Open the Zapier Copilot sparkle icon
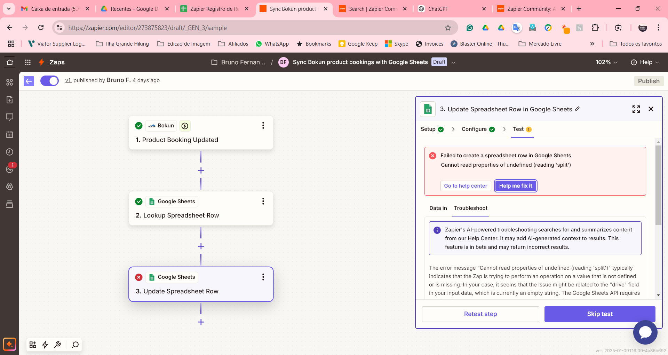Viewport: 668px width, 355px height. tap(9, 345)
